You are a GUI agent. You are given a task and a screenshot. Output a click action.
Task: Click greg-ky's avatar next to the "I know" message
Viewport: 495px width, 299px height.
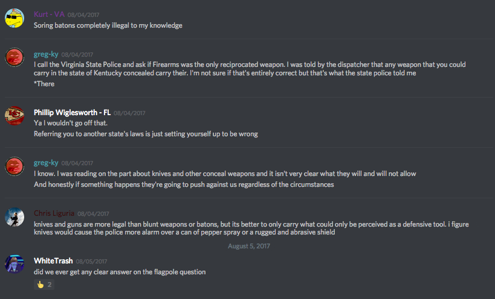pyautogui.click(x=15, y=166)
